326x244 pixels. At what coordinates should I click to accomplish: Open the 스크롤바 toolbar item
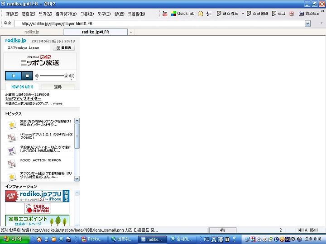(x=257, y=14)
